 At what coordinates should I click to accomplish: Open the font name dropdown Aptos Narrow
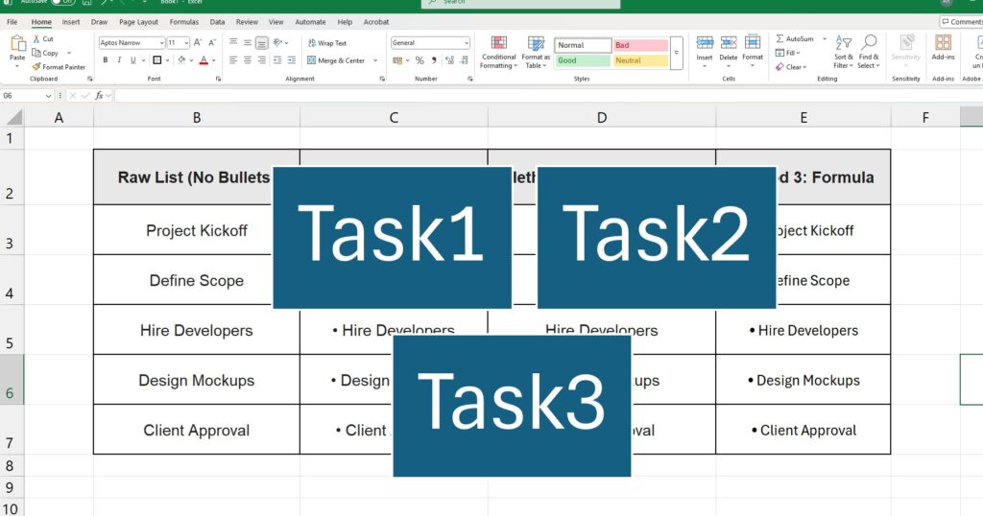(161, 43)
